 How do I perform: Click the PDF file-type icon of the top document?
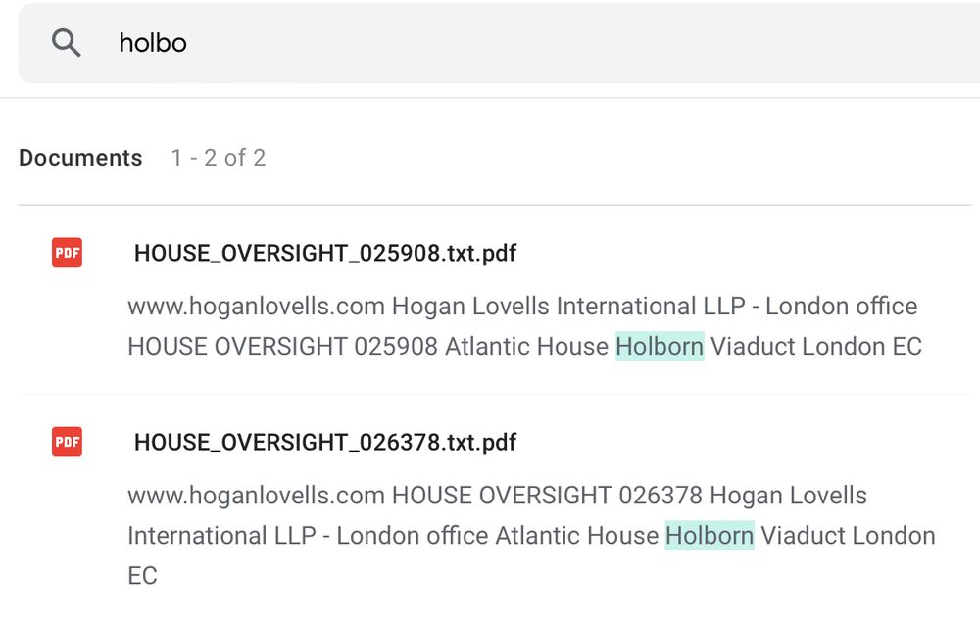pos(66,253)
